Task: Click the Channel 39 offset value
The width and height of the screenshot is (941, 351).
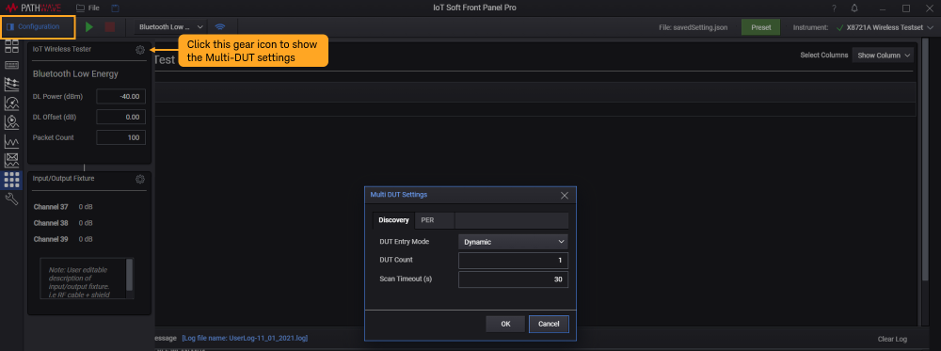Action: tap(86, 239)
